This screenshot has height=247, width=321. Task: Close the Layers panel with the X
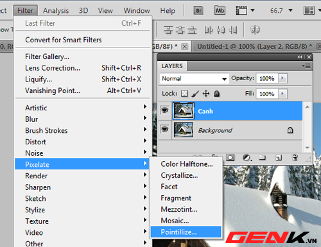[309, 57]
